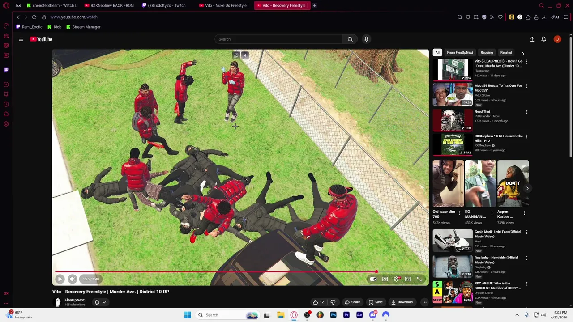Open the video player settings gear
The width and height of the screenshot is (573, 322).
(x=397, y=279)
